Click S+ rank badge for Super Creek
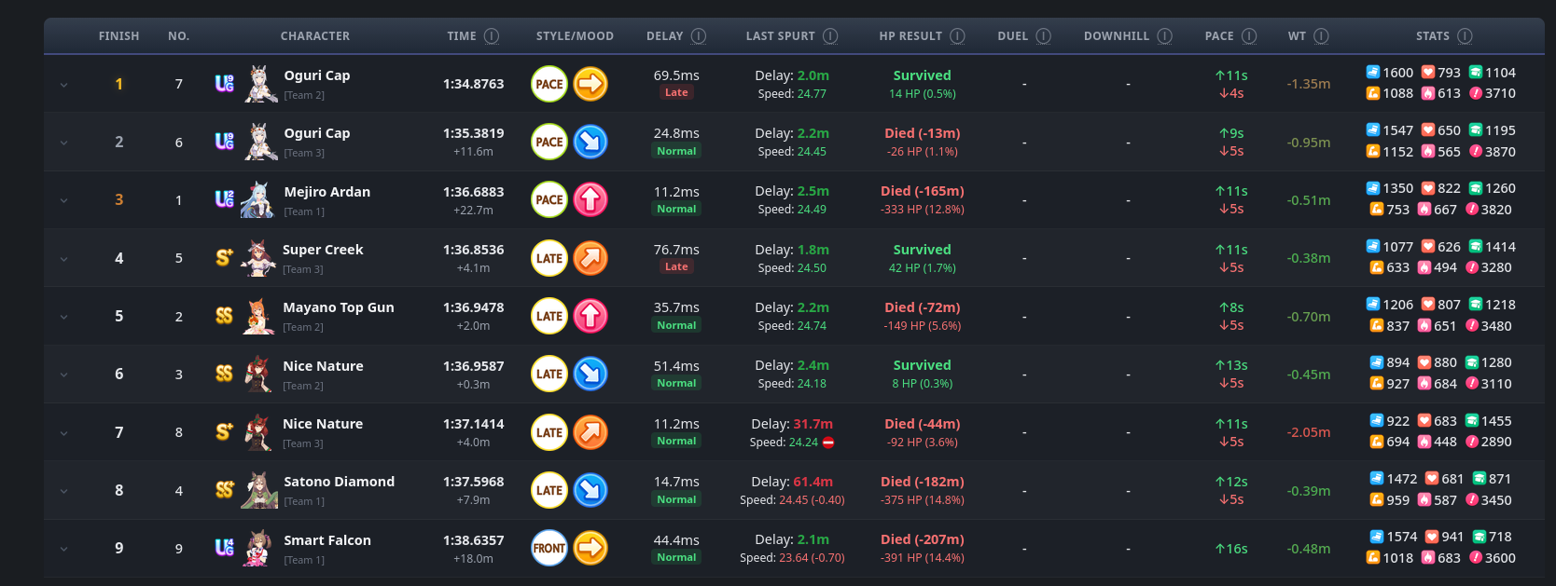This screenshot has width=1556, height=586. pos(225,257)
